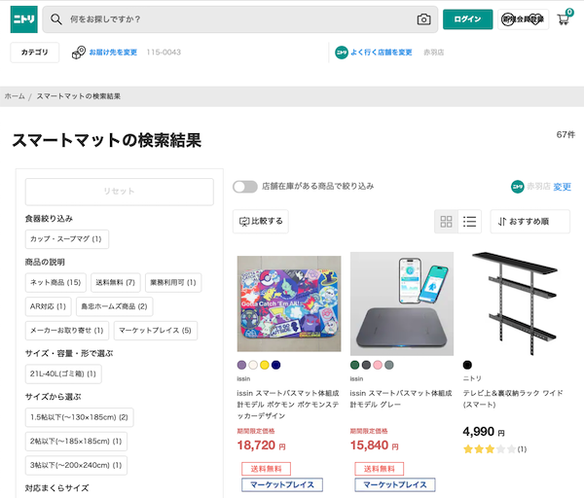Click the Nitori logo in header
The height and width of the screenshot is (498, 584).
[x=23, y=19]
